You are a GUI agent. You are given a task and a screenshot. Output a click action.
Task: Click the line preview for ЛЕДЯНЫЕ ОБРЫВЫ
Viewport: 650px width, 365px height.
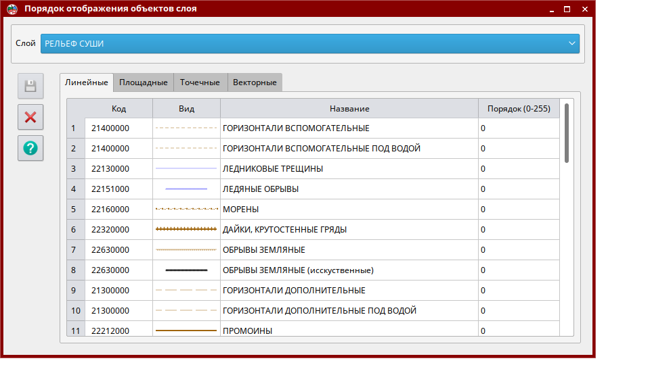coord(186,189)
